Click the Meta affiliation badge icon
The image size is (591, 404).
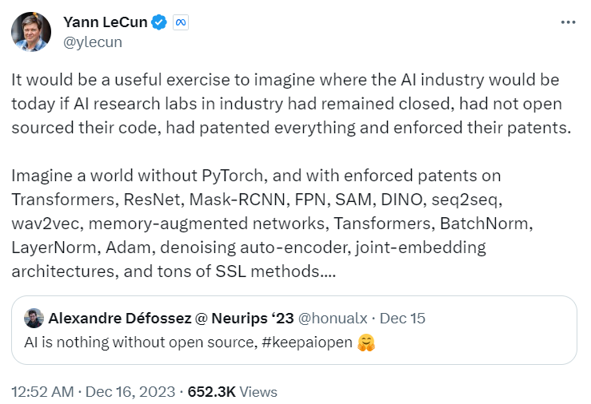pyautogui.click(x=181, y=22)
